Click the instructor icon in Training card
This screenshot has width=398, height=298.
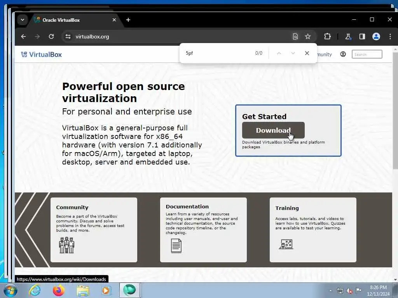click(286, 244)
